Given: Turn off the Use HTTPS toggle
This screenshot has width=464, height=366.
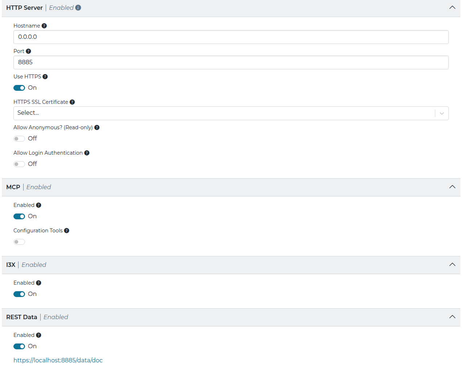Looking at the screenshot, I should click(x=19, y=88).
